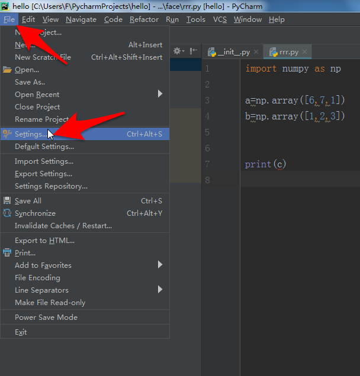The image size is (360, 376).
Task: Switch to the __init__.py tab
Action: (233, 52)
